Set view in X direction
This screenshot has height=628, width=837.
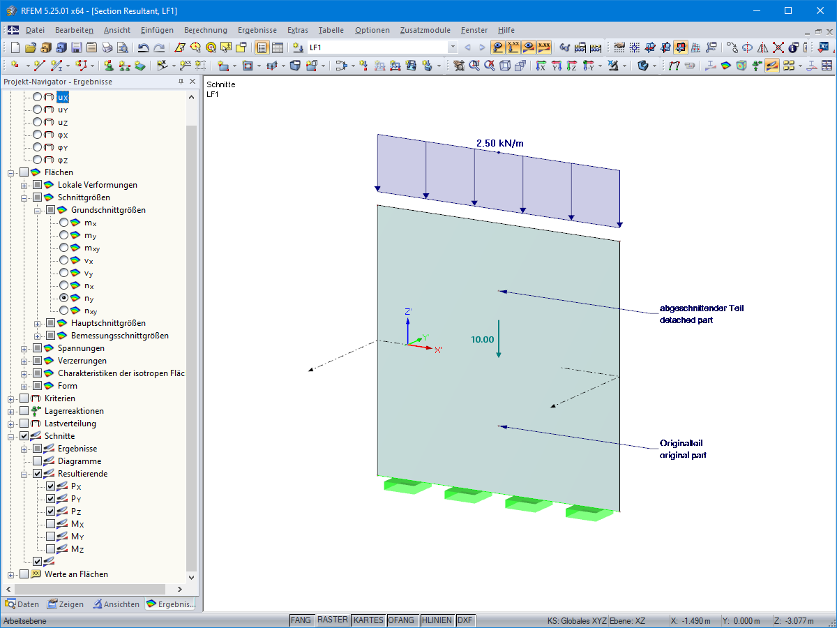541,66
